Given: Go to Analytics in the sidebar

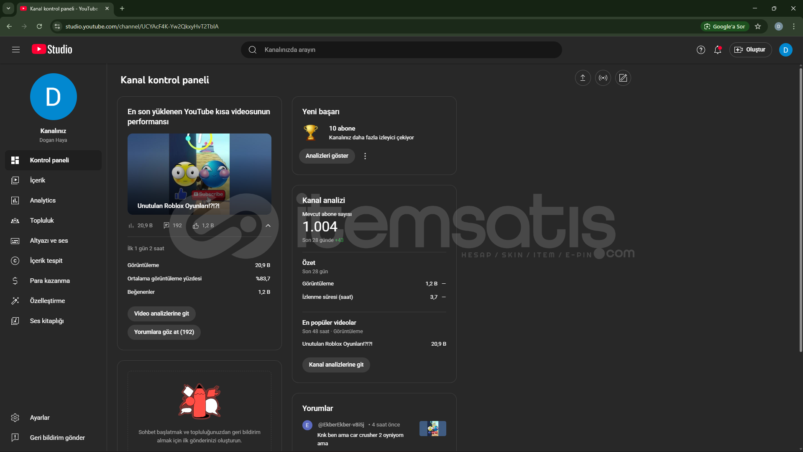Looking at the screenshot, I should click(x=43, y=200).
